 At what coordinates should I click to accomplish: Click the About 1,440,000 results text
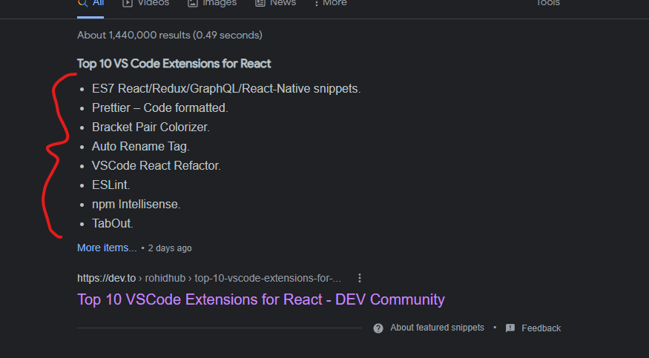(170, 35)
